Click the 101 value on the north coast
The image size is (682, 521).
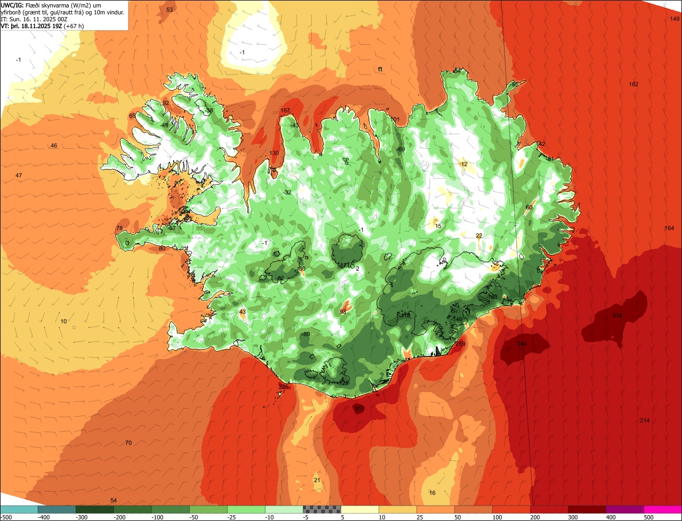click(x=395, y=120)
